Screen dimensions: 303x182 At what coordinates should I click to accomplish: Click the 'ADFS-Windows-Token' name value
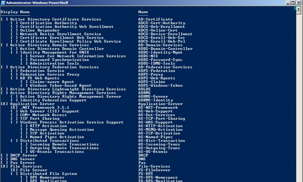(160, 85)
